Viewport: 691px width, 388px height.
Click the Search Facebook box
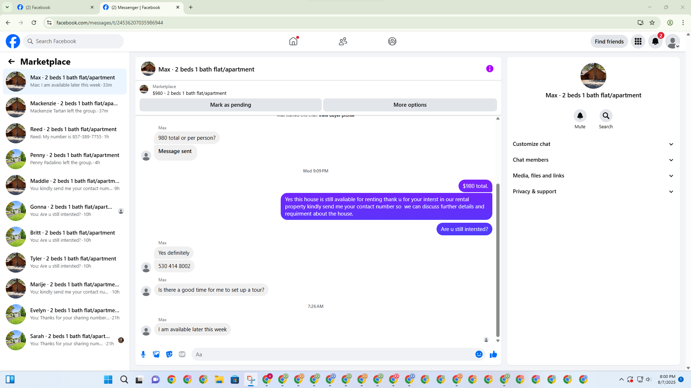(x=73, y=41)
